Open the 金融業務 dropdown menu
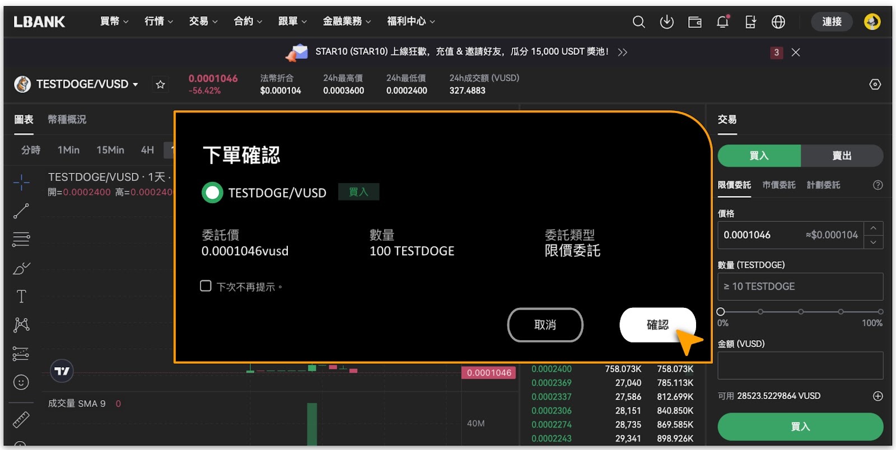The width and height of the screenshot is (896, 450). coord(347,21)
